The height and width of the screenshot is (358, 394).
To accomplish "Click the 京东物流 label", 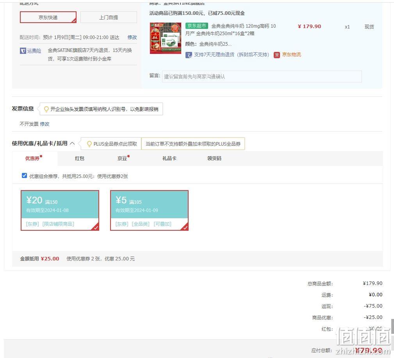I will [x=291, y=55].
